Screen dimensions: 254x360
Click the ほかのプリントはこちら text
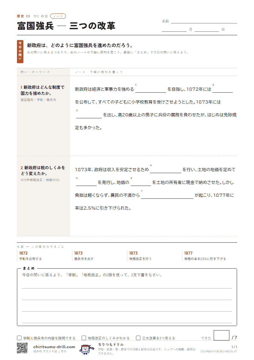click(50, 351)
